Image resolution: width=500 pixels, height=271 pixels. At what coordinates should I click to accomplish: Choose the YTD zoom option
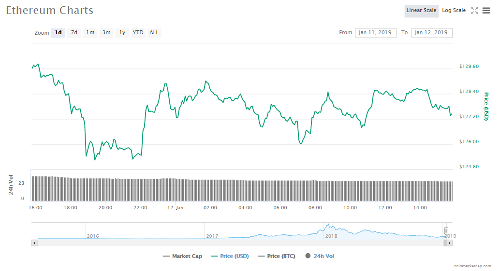138,33
